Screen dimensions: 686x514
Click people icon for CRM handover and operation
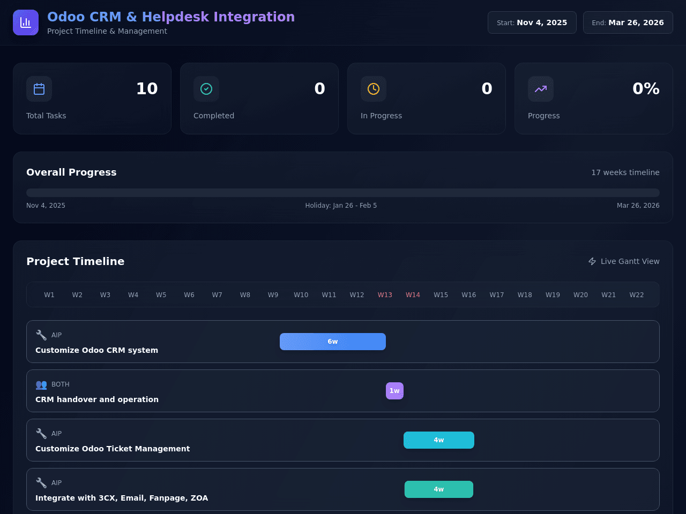(x=41, y=384)
